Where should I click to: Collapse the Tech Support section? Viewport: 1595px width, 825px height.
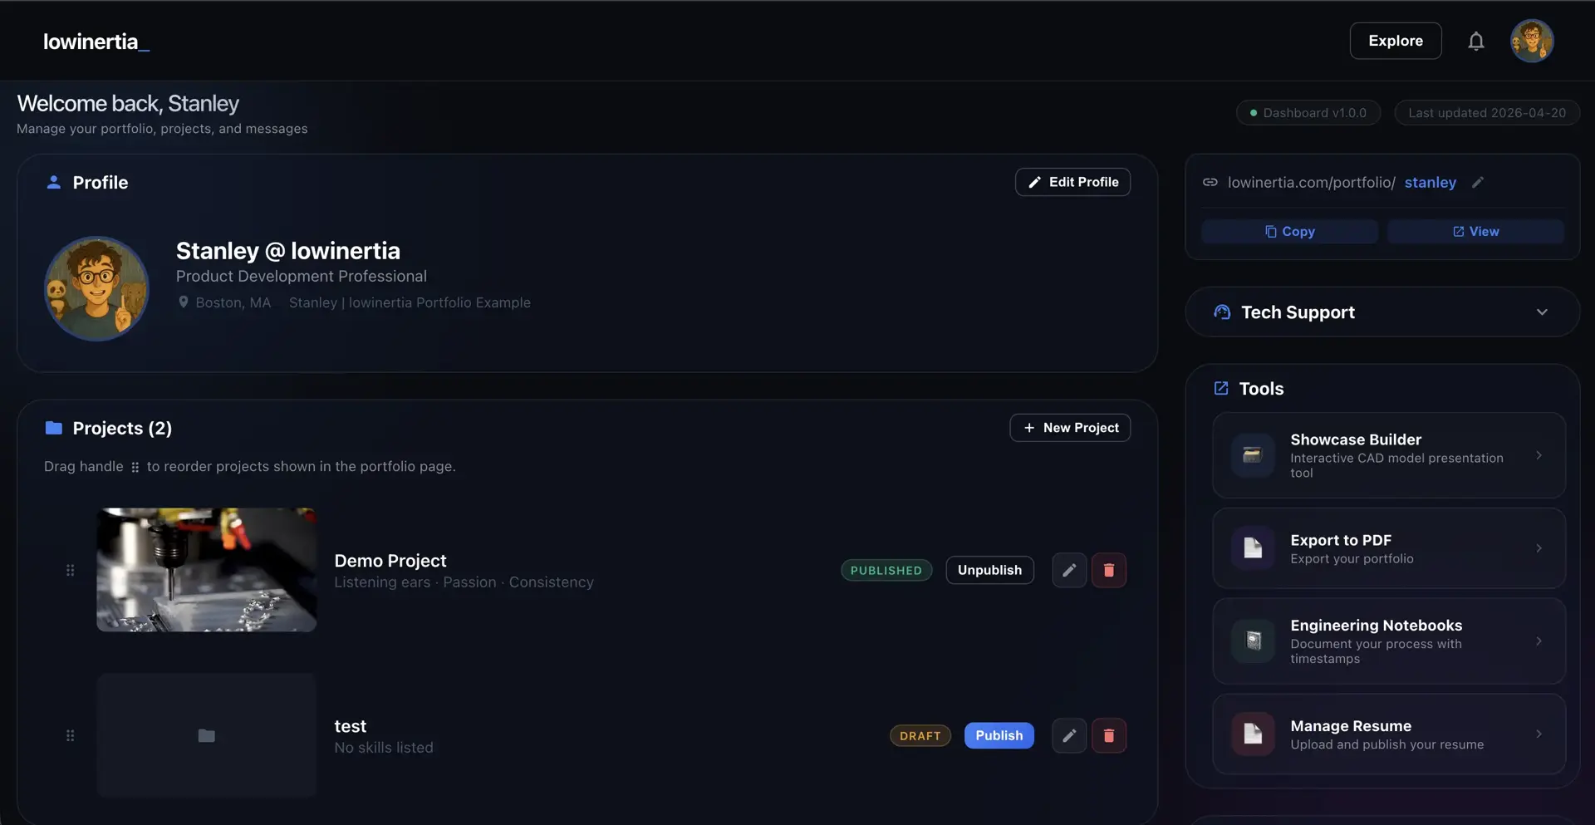[1543, 312]
